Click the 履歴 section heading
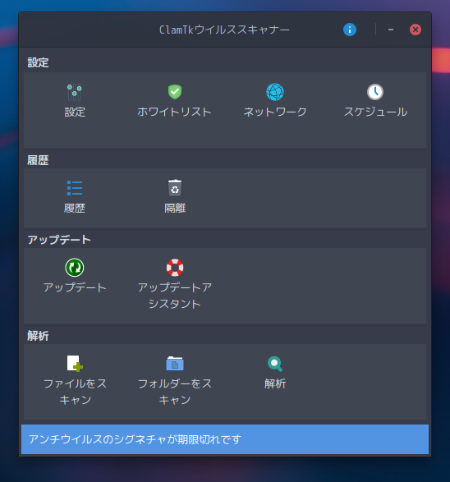The image size is (450, 482). (38, 160)
